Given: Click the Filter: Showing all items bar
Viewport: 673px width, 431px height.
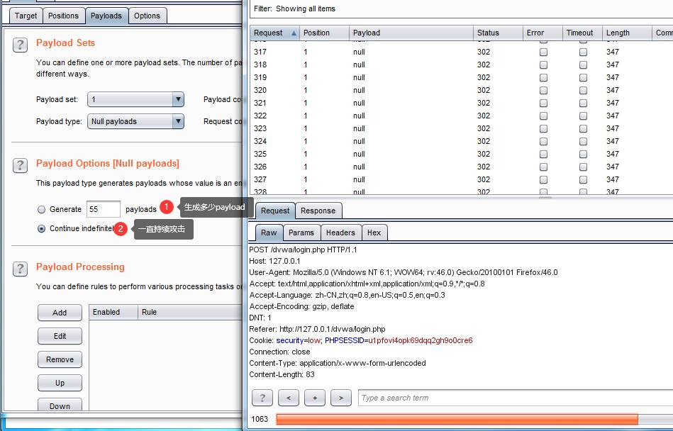Looking at the screenshot, I should 461,9.
